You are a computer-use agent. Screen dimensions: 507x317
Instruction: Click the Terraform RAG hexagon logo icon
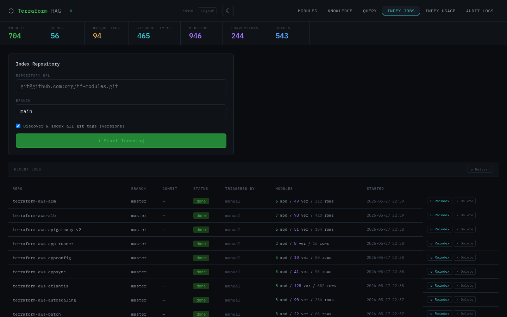11,11
